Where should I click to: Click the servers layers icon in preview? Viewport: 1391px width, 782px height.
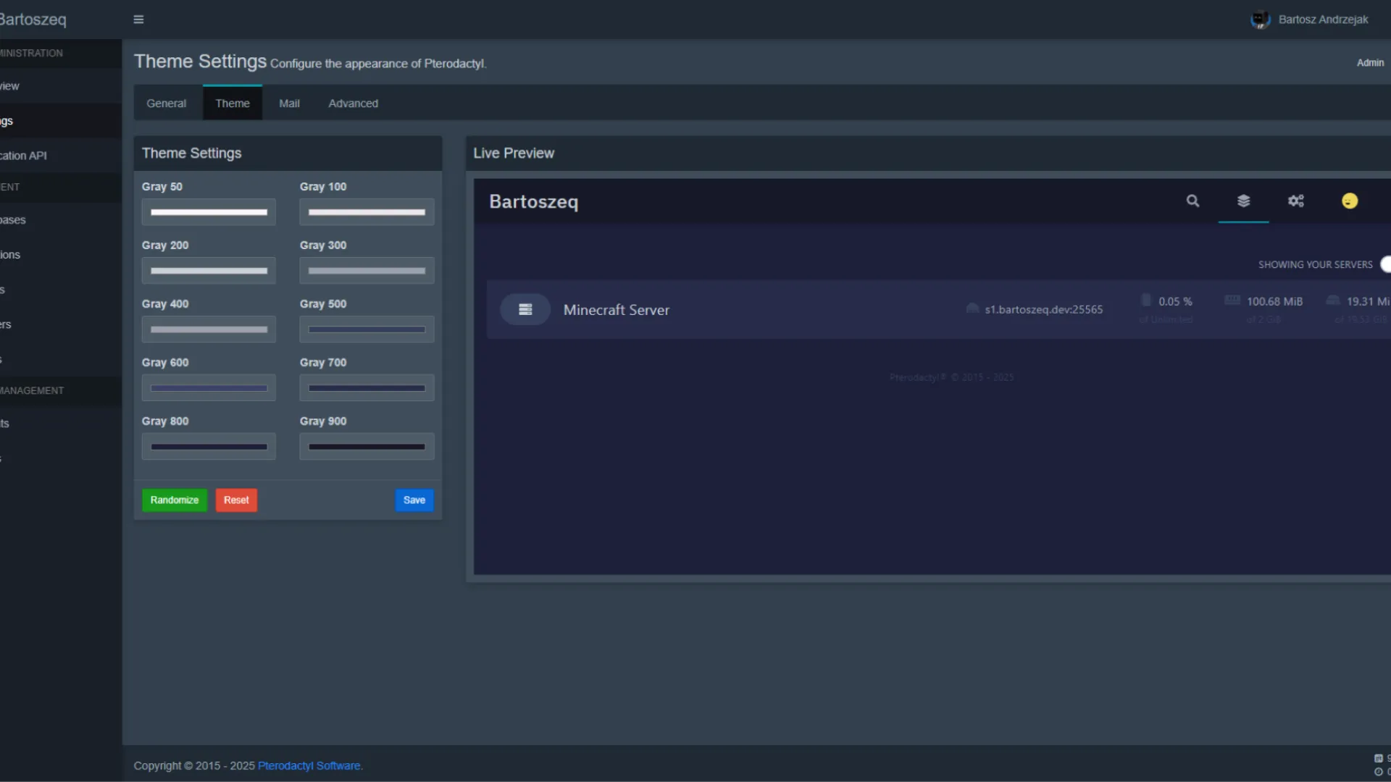click(1243, 201)
